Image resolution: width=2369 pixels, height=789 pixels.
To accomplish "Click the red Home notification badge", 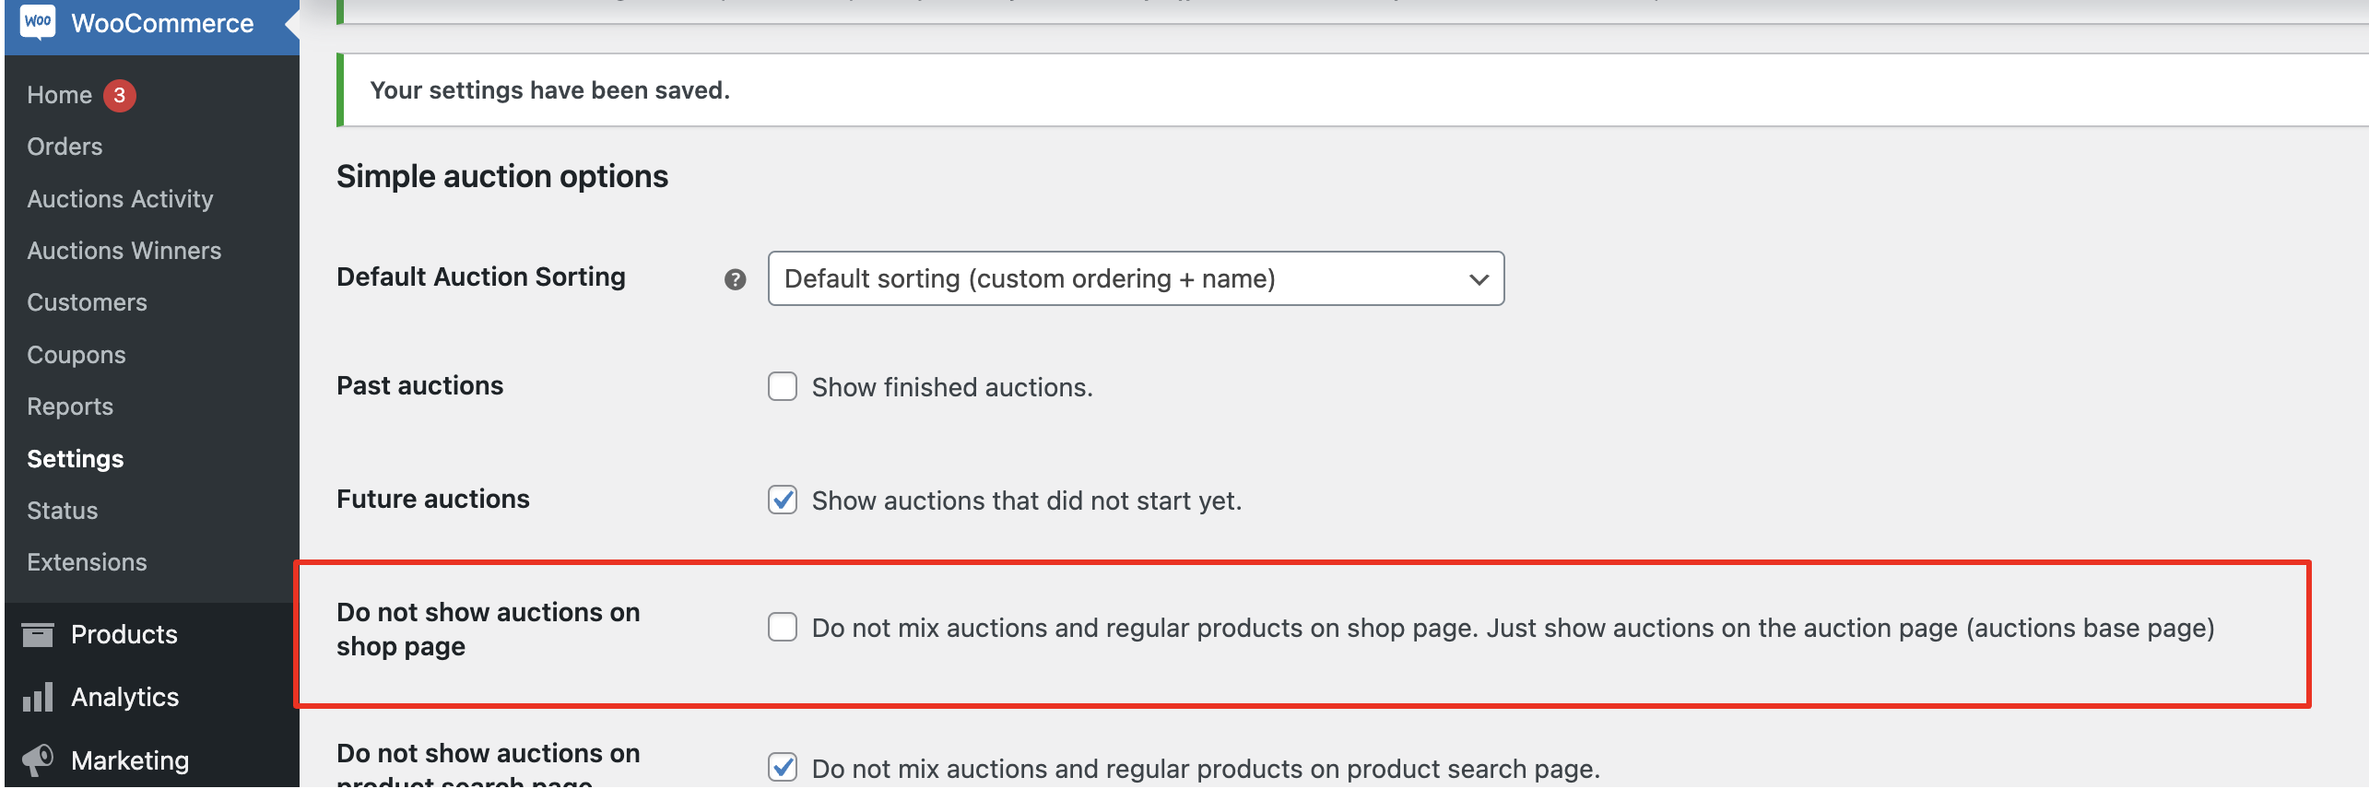I will tap(119, 95).
